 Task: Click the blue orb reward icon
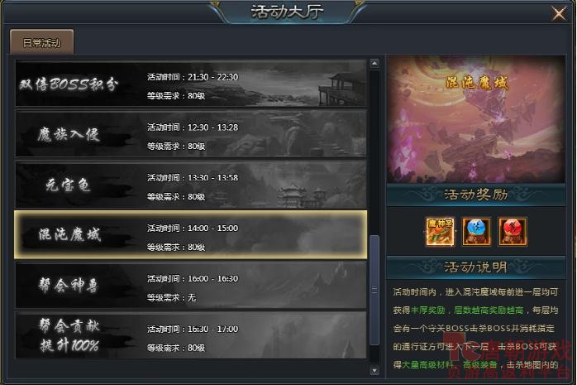pyautogui.click(x=476, y=232)
